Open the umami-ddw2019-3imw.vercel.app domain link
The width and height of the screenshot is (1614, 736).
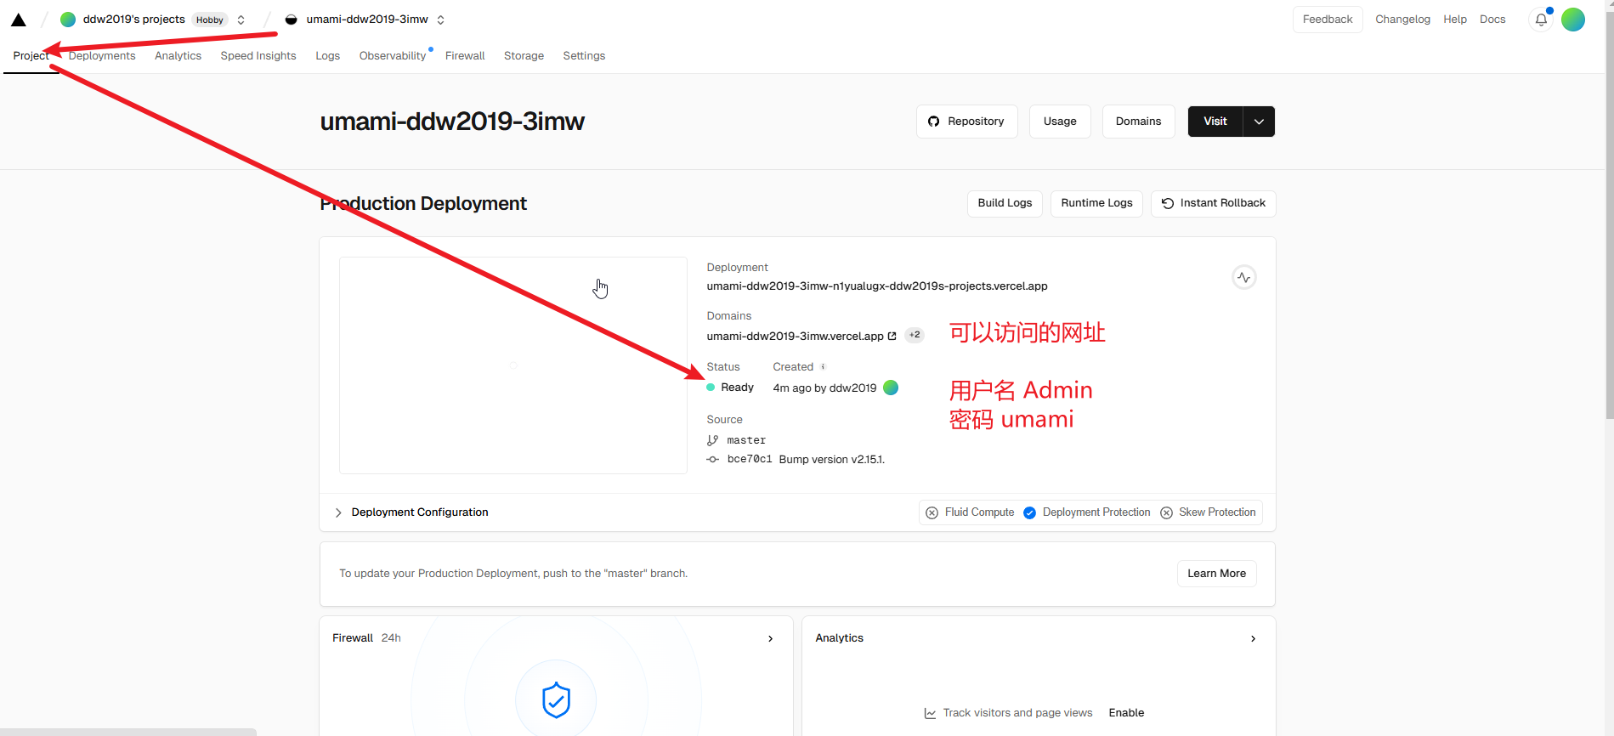coord(795,337)
